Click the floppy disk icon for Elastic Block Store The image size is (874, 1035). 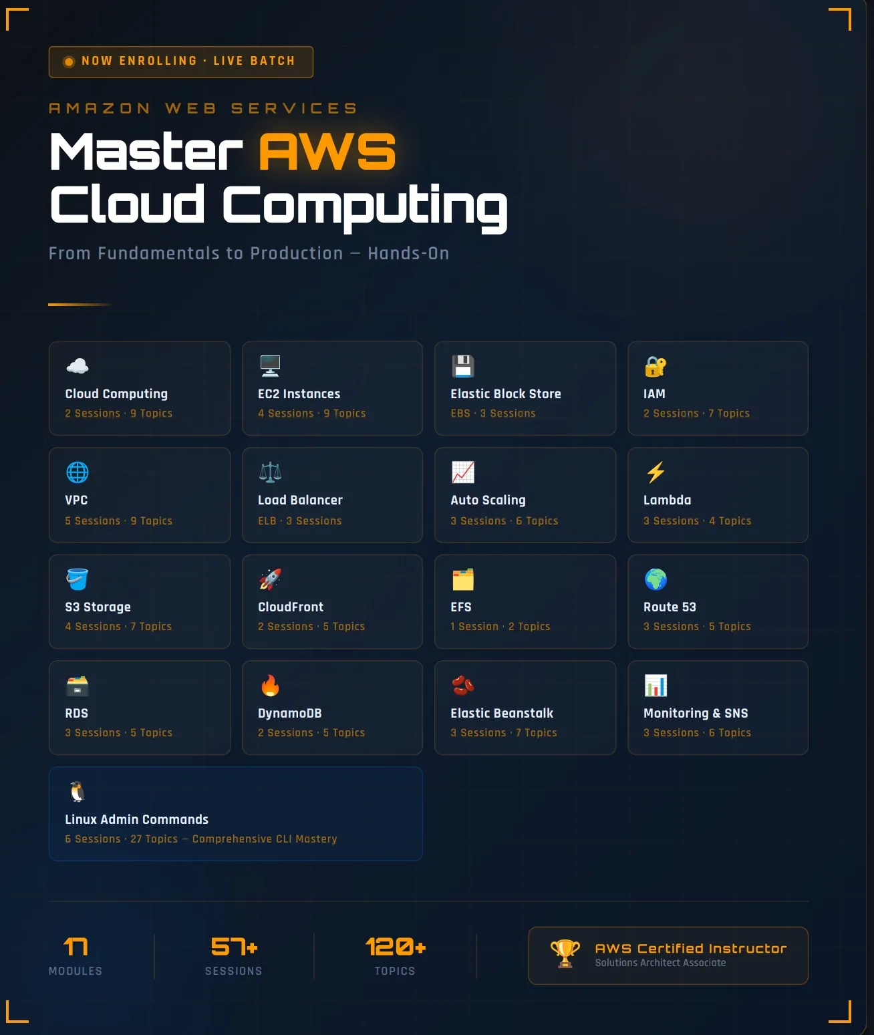tap(462, 366)
